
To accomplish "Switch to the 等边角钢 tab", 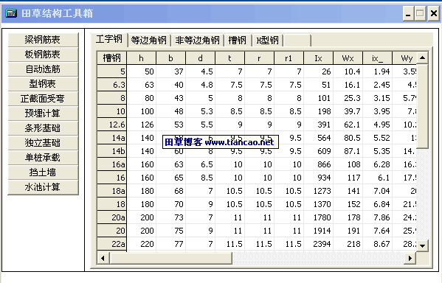I will tap(149, 41).
